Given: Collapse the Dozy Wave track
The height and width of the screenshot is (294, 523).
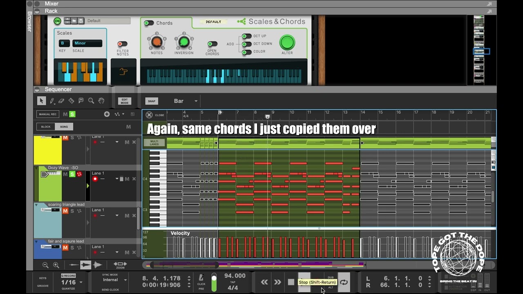Looking at the screenshot, I should coord(36,168).
